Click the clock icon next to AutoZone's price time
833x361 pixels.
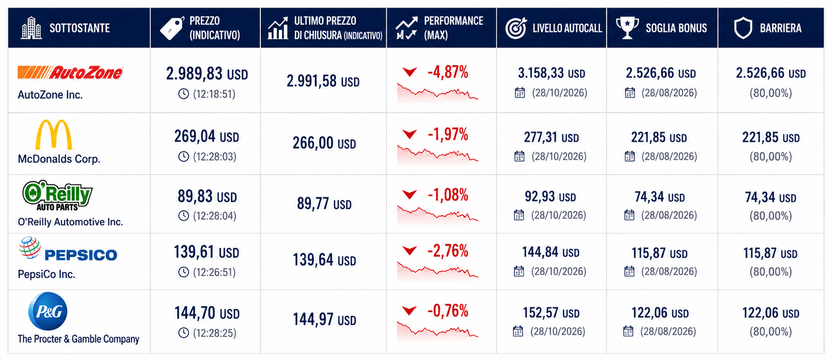pyautogui.click(x=184, y=94)
